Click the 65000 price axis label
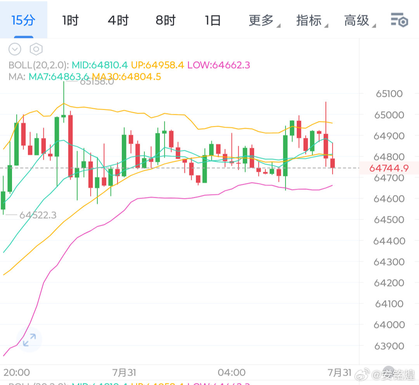The image size is (419, 385). [389, 115]
